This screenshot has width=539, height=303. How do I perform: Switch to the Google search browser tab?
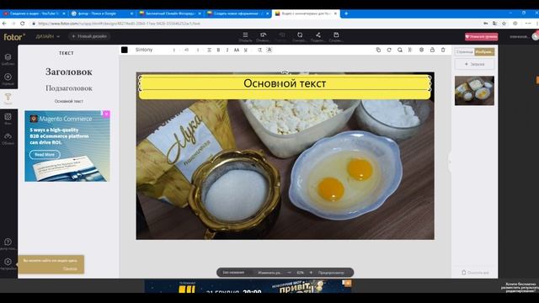[102, 13]
